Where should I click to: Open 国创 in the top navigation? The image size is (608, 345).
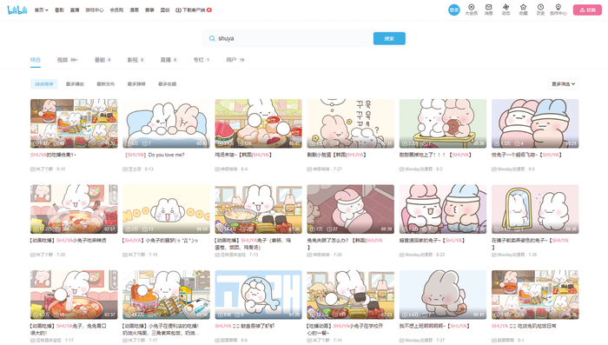(x=165, y=10)
